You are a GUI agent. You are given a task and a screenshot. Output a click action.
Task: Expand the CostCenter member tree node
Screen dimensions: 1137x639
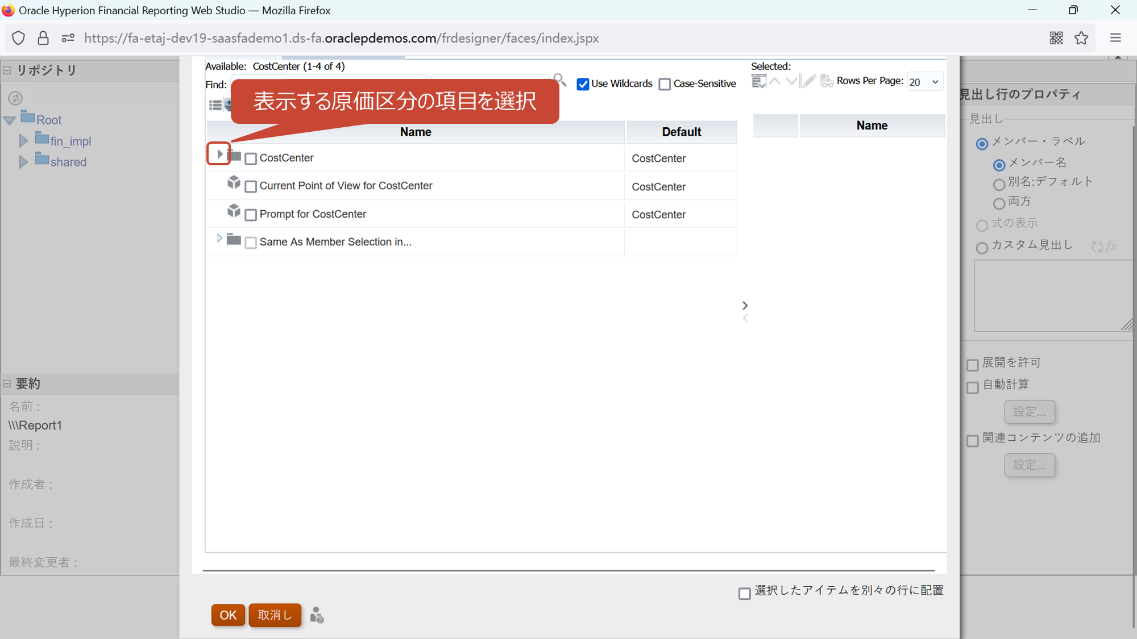219,154
